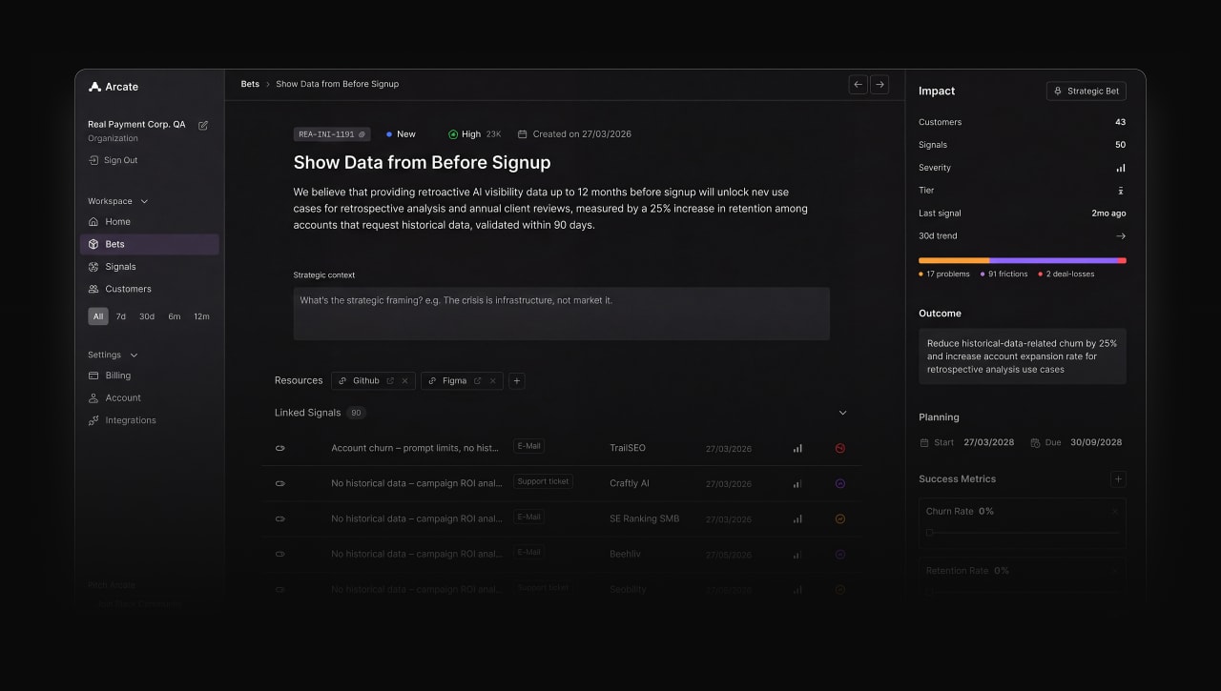Screen dimensions: 1221x691
Task: Toggle the Strategic Bet button
Action: tap(1086, 91)
